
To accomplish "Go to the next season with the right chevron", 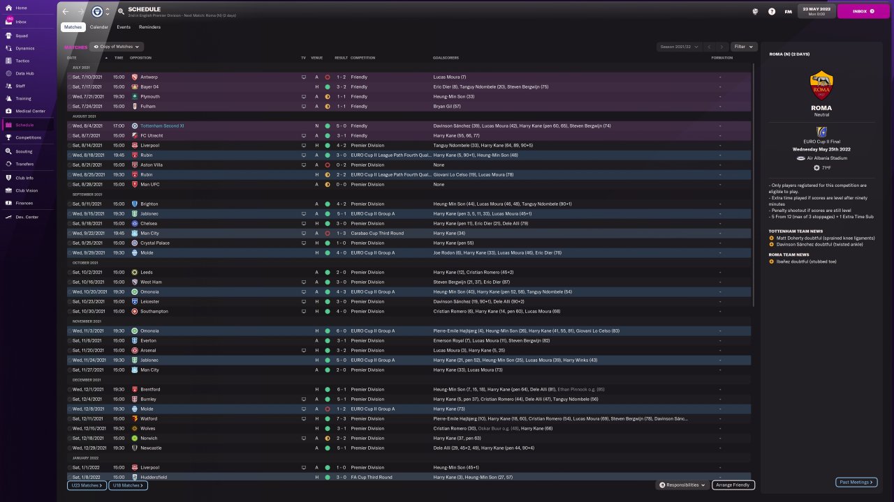I will click(x=722, y=47).
